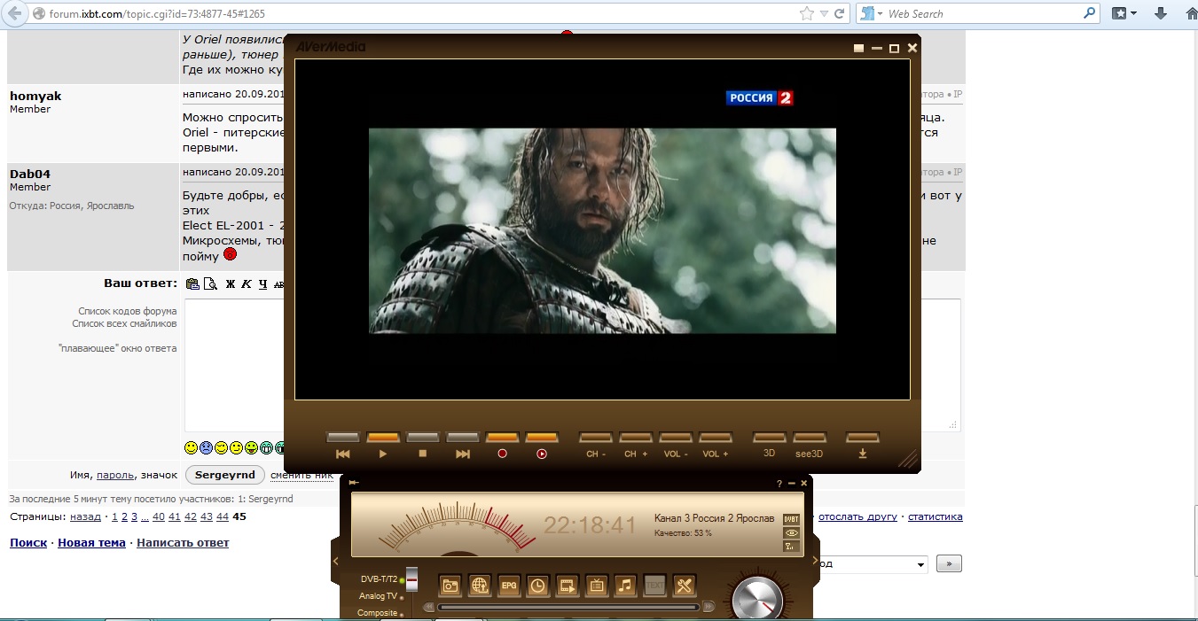Select Composite signal source
1198x621 pixels.
377,613
